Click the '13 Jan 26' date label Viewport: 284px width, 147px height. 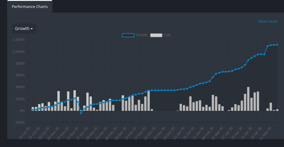(x=179, y=133)
